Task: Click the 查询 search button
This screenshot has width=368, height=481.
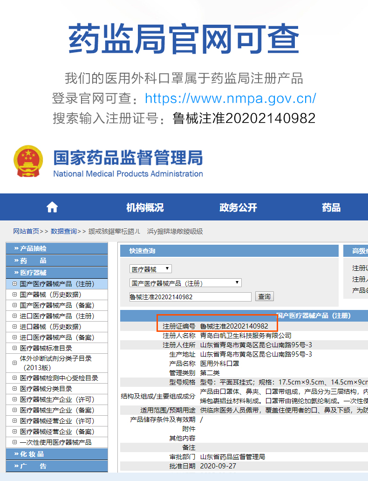Action: coord(264,296)
